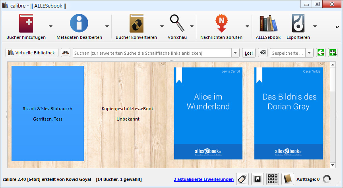343x188 pixels.
Task: Click into the Suchen search field
Action: 152,53
